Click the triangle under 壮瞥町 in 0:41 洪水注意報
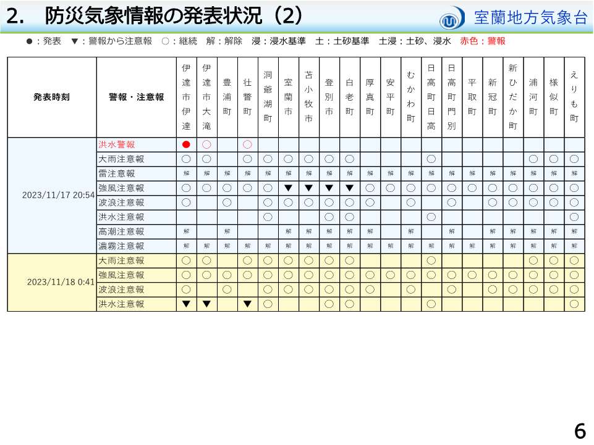Image resolution: width=594 pixels, height=445 pixels. pyautogui.click(x=247, y=304)
